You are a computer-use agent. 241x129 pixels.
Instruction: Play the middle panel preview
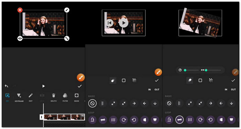click(124, 23)
